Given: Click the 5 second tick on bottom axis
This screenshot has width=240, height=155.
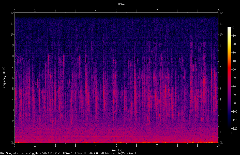Looking at the screenshot, I should coord(116,146).
